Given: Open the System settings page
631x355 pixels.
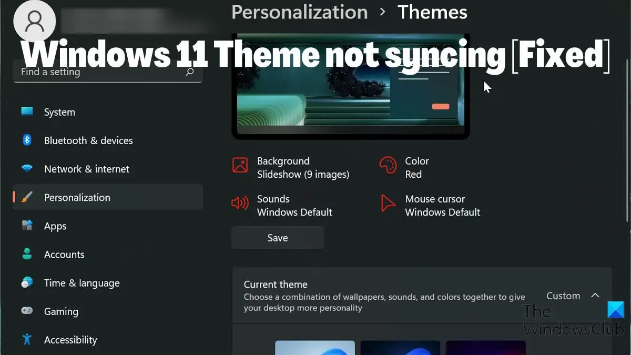Looking at the screenshot, I should [x=108, y=112].
